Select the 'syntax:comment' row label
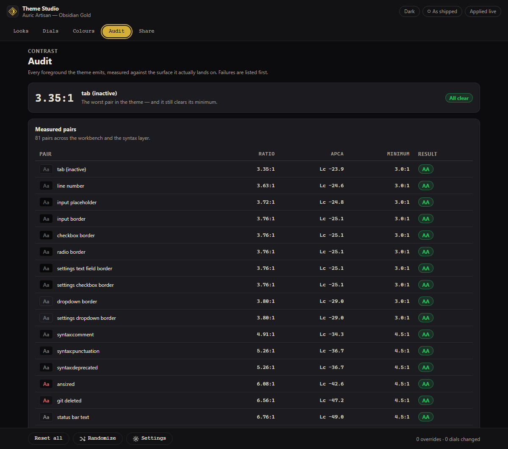 coord(75,334)
